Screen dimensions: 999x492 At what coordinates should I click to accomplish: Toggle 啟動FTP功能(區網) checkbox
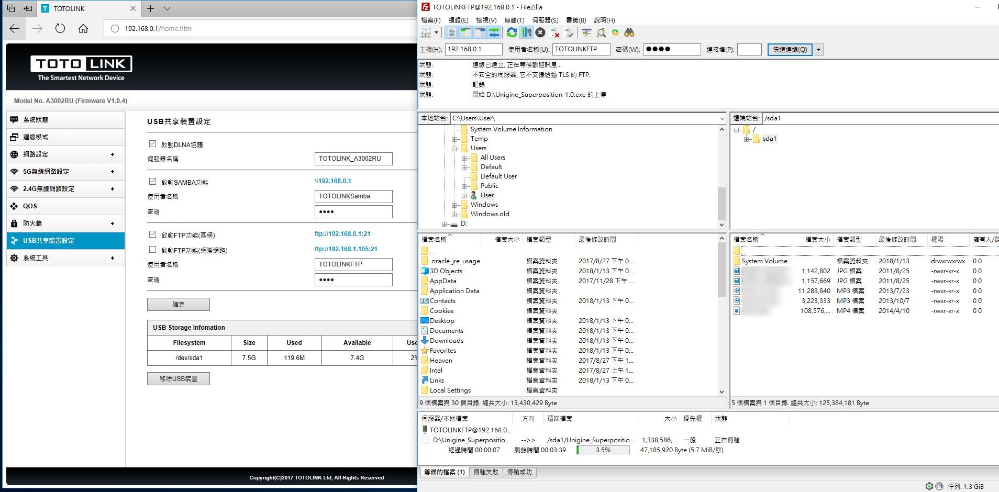[152, 234]
